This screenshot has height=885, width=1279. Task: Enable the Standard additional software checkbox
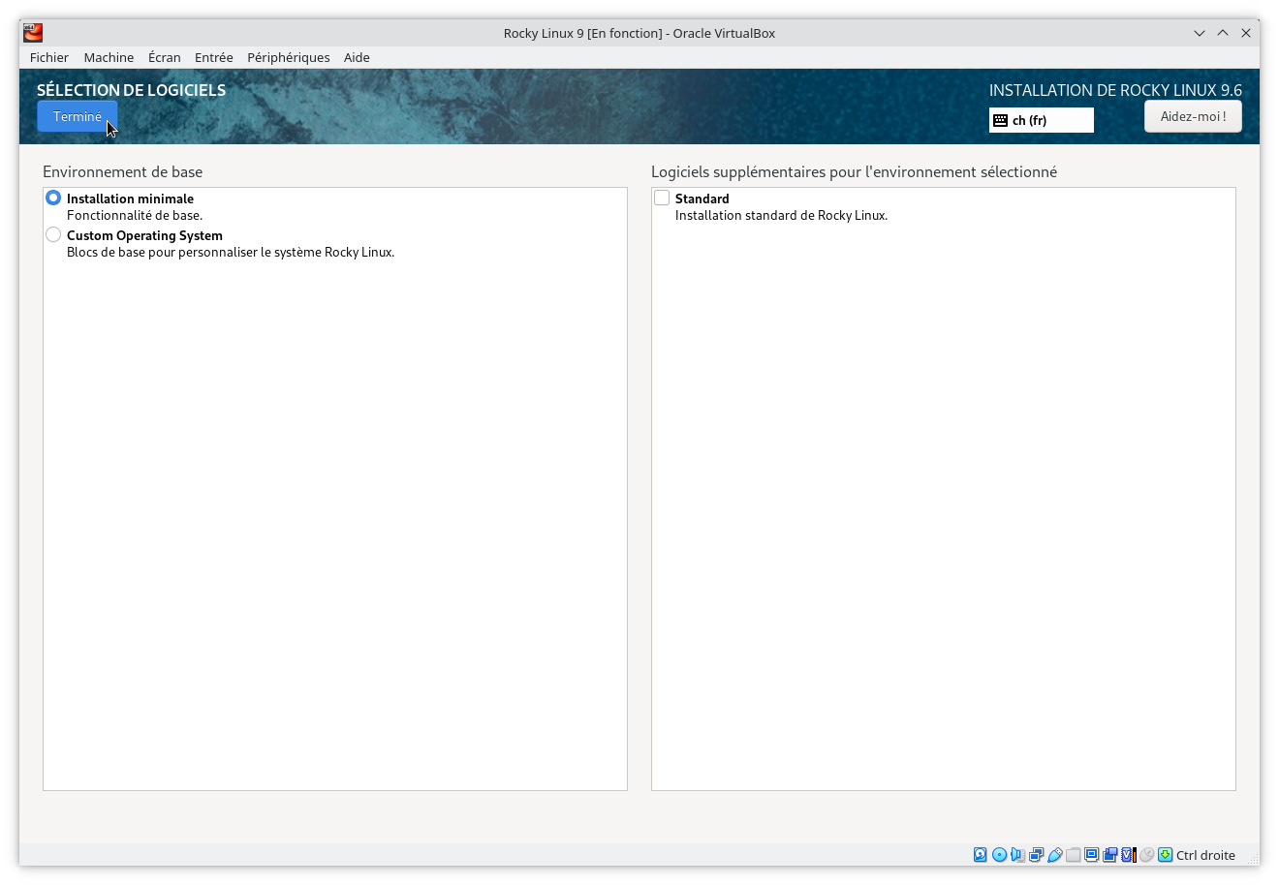pos(663,198)
